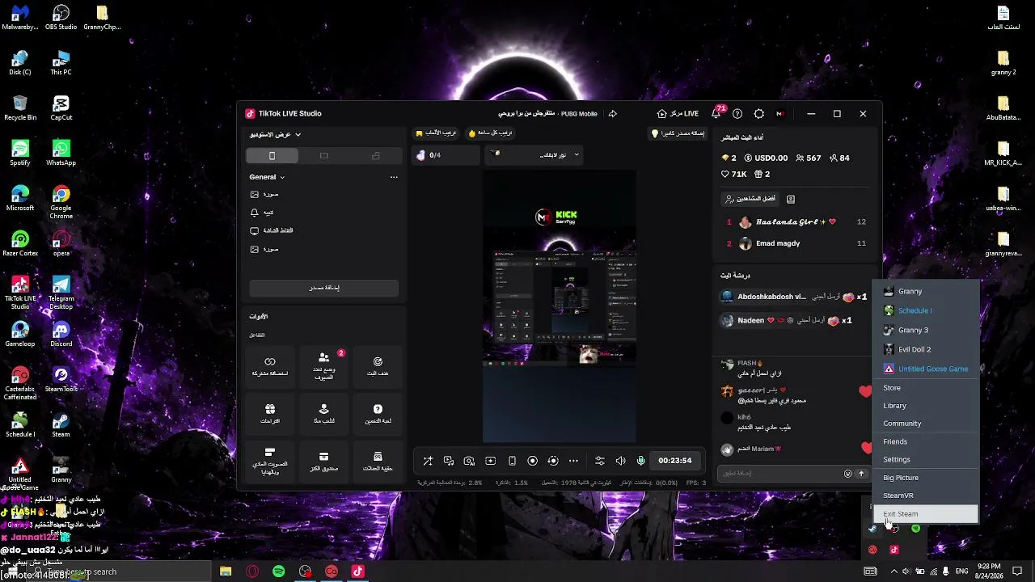Expand the General scene dropdown

click(x=267, y=177)
